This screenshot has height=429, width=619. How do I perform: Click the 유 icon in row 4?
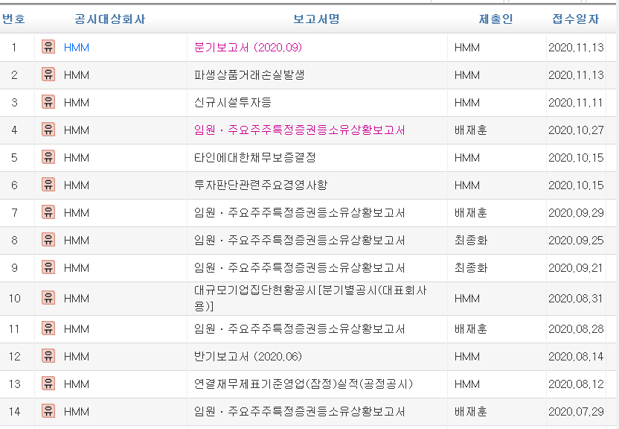(x=48, y=130)
